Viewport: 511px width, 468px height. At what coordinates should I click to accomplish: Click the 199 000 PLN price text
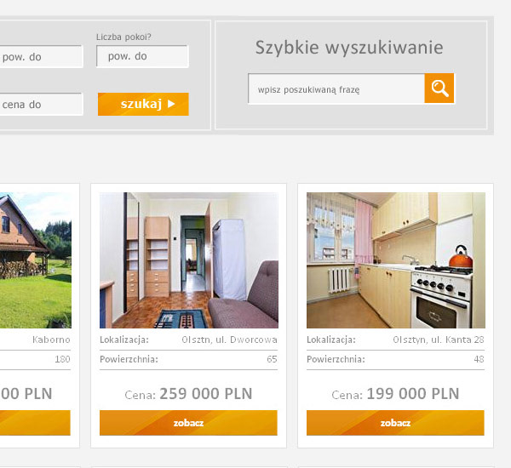tap(413, 394)
